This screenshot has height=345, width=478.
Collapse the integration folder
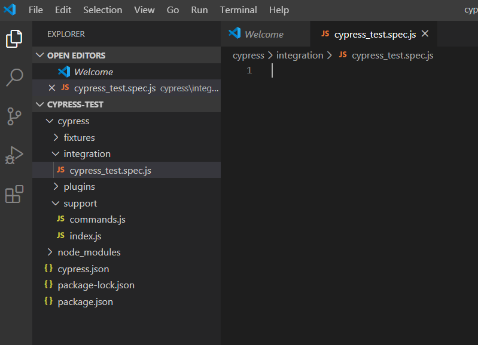pos(56,153)
